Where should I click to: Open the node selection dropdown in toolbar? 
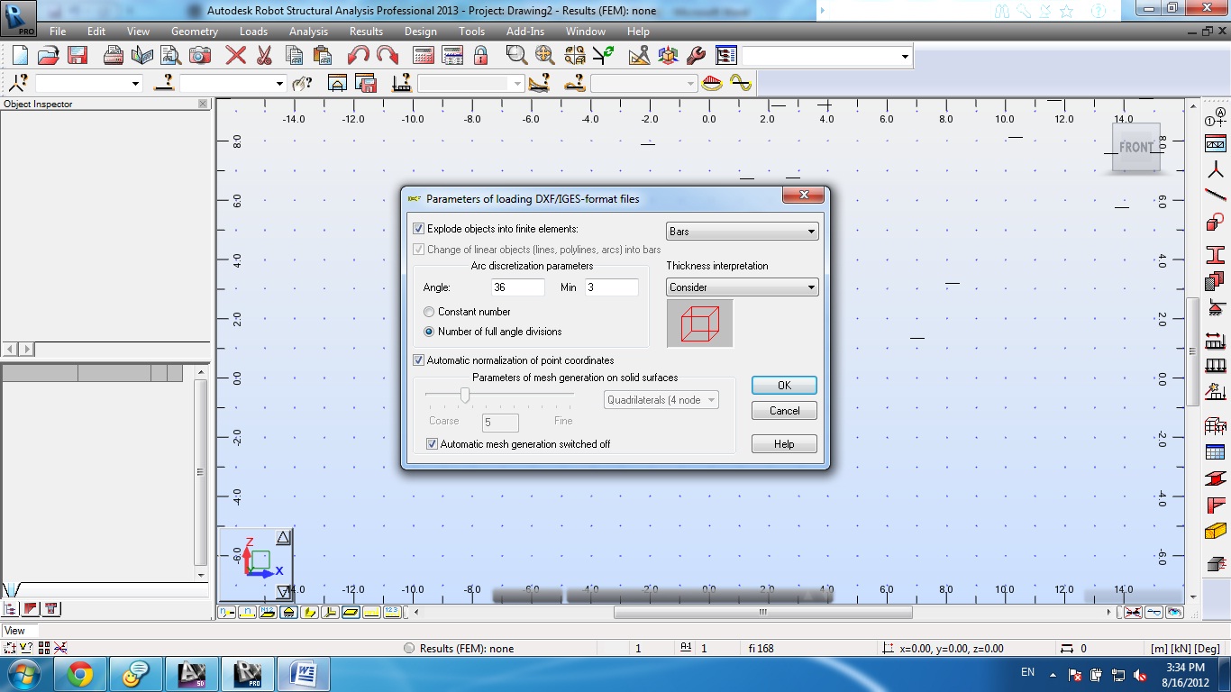coord(88,84)
